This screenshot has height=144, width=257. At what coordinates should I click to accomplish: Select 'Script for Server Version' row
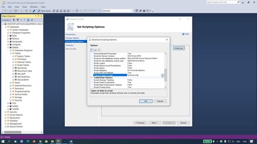pos(128,56)
